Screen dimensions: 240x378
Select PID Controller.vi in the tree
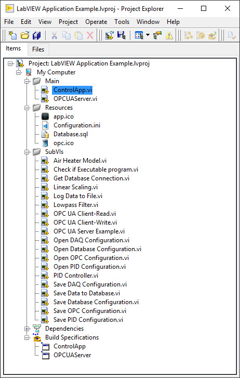[x=76, y=276]
